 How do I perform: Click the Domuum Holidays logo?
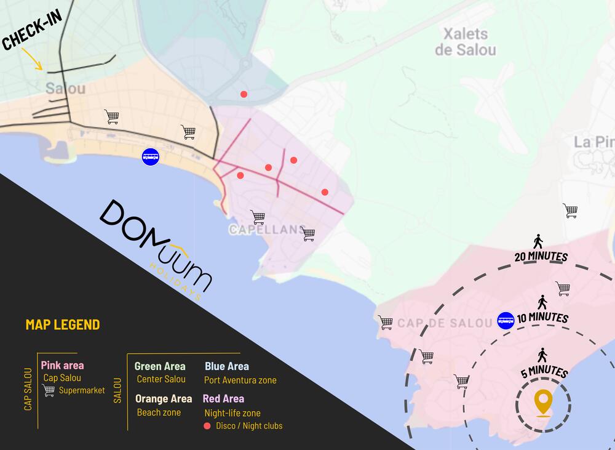tap(156, 250)
